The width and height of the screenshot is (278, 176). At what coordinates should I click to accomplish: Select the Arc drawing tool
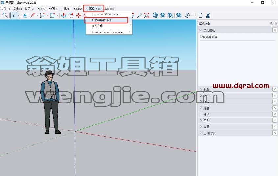pyautogui.click(x=42, y=15)
